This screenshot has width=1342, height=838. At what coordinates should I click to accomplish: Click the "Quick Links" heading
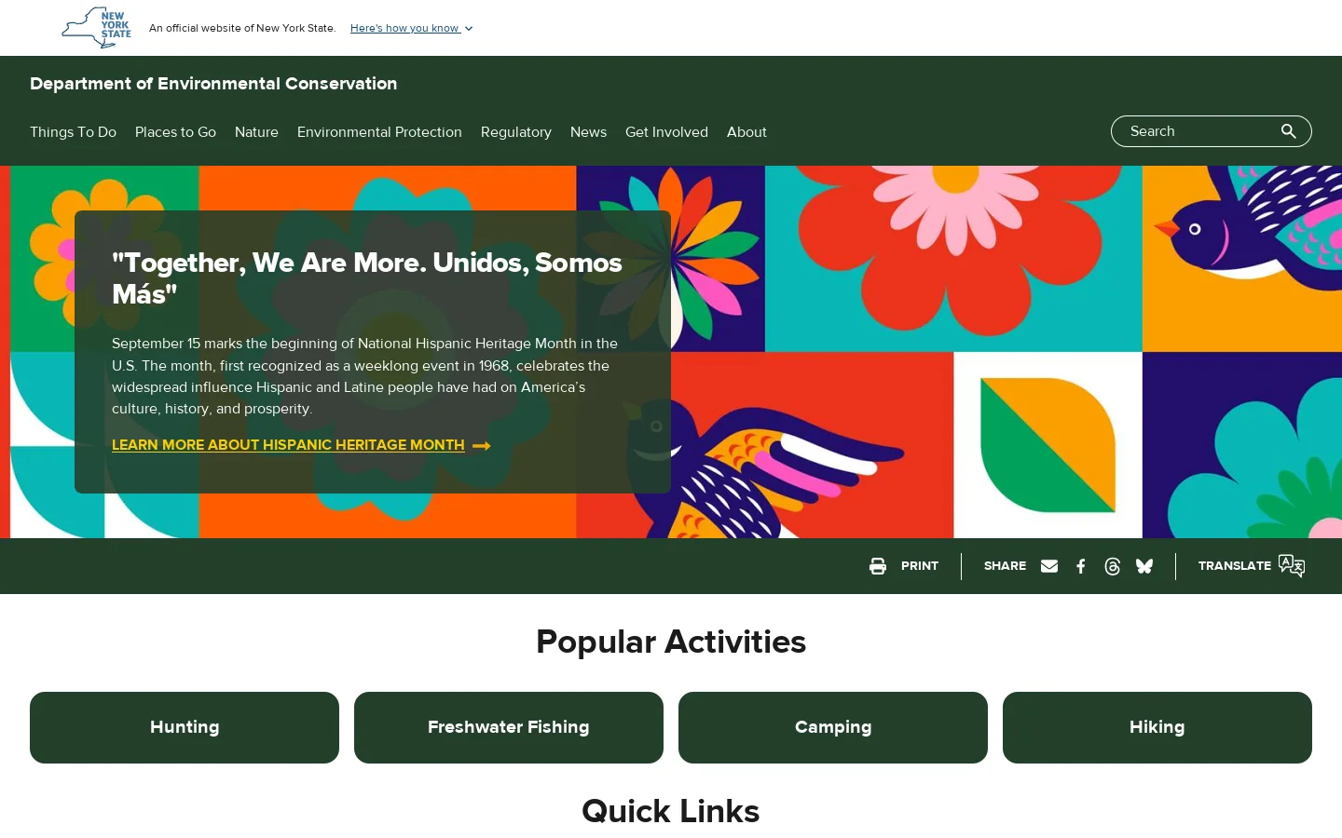point(671,811)
